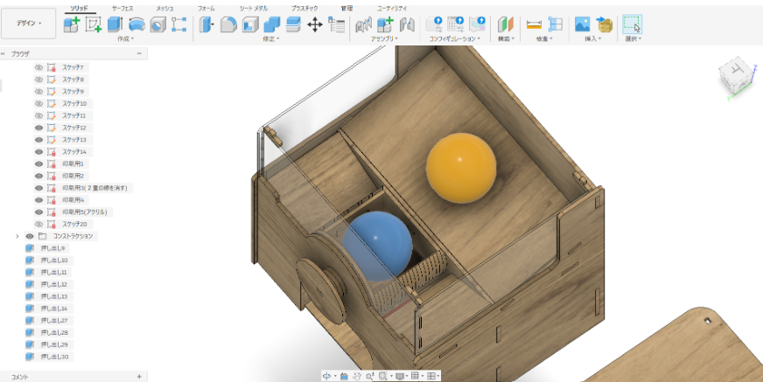Hide the 印刷用5(アクリル) sketch
The image size is (763, 382).
click(38, 212)
